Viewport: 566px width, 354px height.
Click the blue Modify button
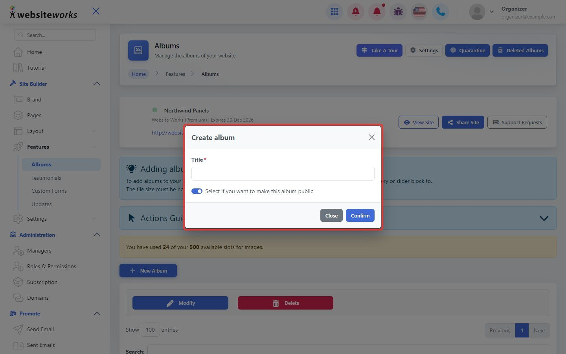click(x=180, y=303)
